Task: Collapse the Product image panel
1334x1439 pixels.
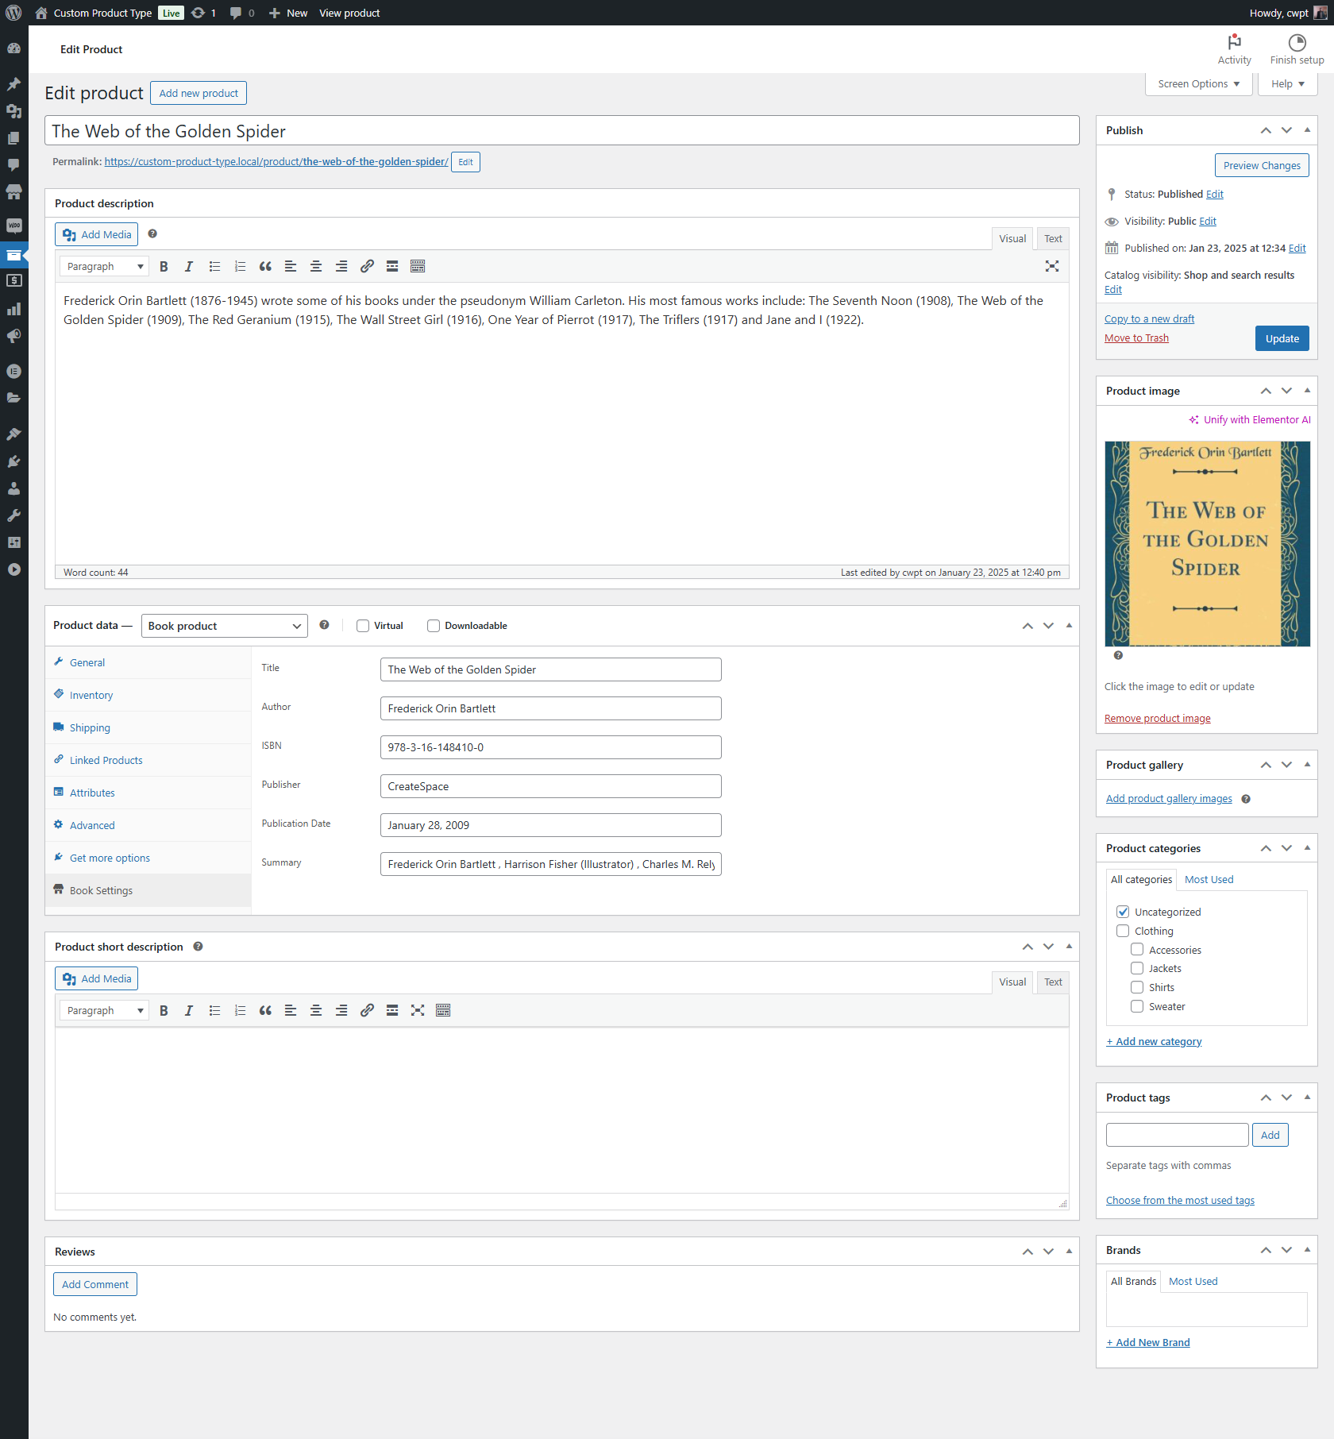Action: [x=1307, y=391]
